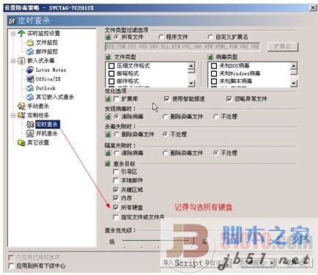Click the Office/IE icon
This screenshot has height=275, width=318.
[x=30, y=79]
